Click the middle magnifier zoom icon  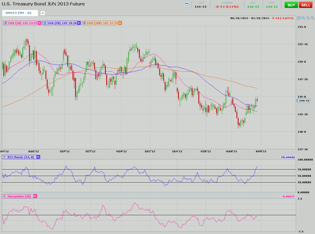[308, 19]
